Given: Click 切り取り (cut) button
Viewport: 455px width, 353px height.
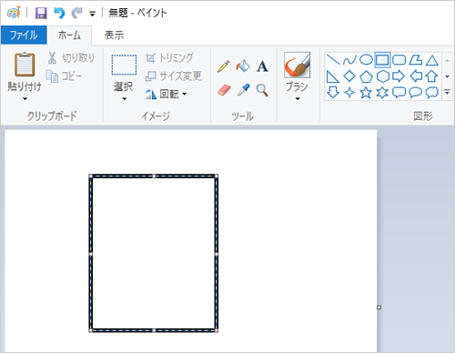Looking at the screenshot, I should [71, 58].
